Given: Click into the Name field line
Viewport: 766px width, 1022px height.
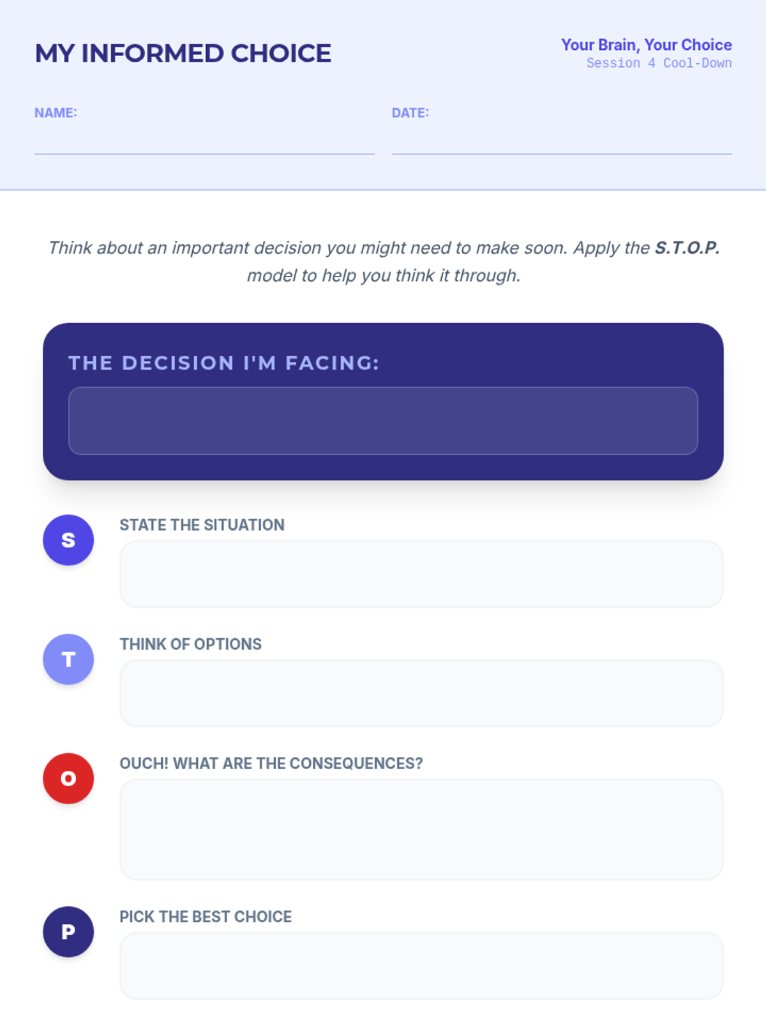Looking at the screenshot, I should point(204,142).
